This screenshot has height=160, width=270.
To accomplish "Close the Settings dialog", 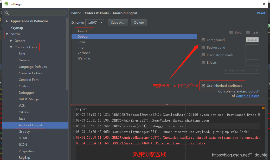I will point(264,4).
